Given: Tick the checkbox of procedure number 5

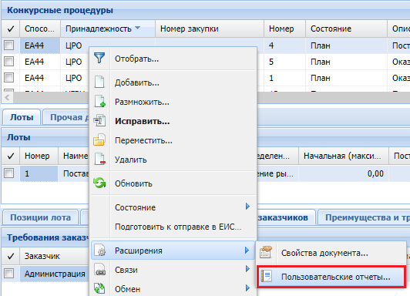Looking at the screenshot, I should click(9, 62).
